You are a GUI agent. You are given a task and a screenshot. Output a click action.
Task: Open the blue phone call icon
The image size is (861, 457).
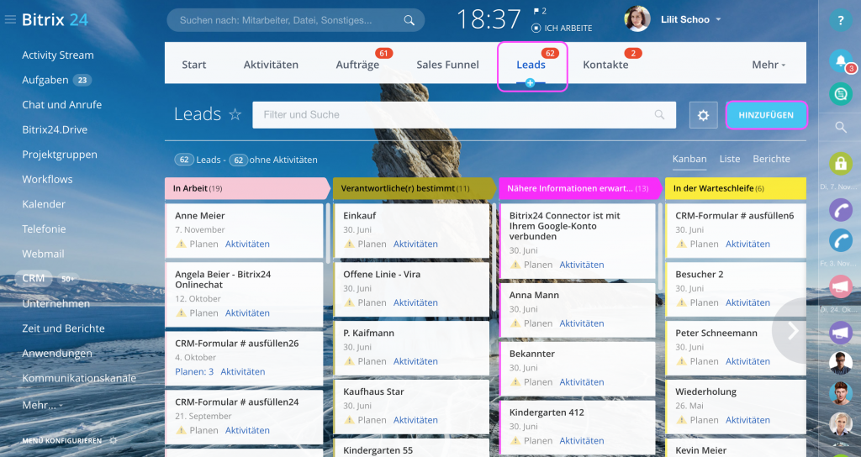coord(840,240)
